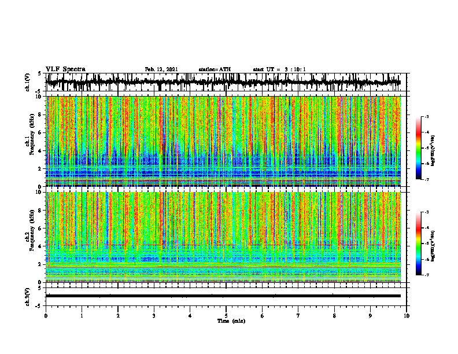Click time axis tick label "5"

(226, 316)
